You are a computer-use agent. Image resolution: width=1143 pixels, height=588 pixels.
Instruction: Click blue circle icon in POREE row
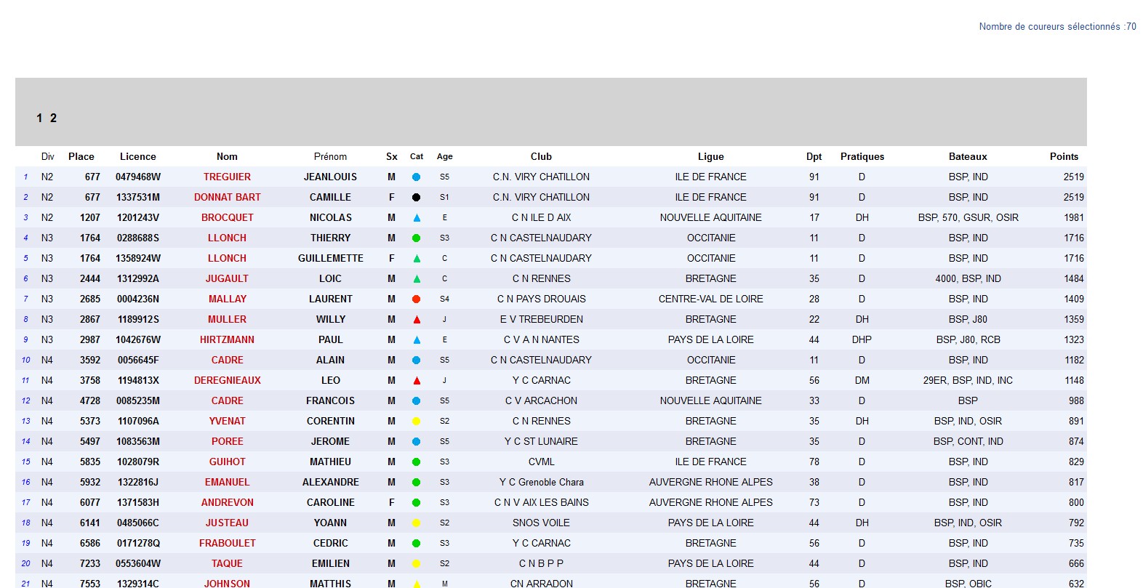(416, 441)
